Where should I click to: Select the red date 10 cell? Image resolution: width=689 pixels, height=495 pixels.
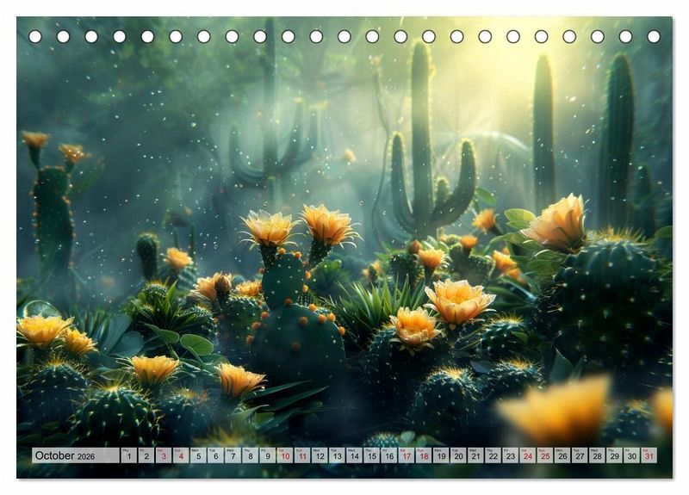tap(284, 456)
